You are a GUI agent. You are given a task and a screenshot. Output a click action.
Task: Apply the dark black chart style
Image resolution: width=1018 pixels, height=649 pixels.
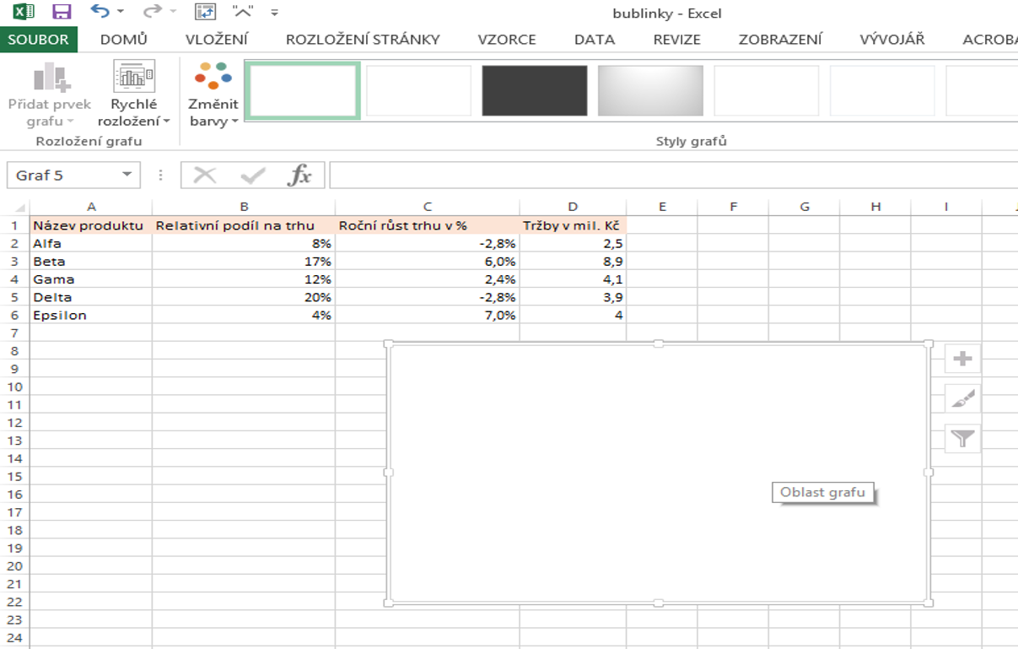(x=535, y=89)
